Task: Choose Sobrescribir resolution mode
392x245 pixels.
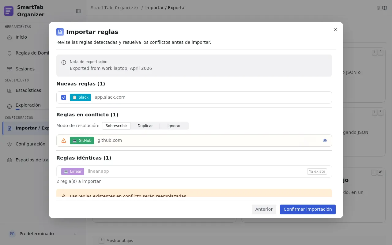Action: click(116, 126)
